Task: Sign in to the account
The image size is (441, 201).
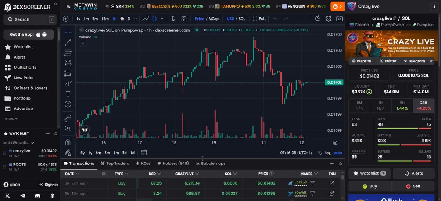Action: point(49,185)
